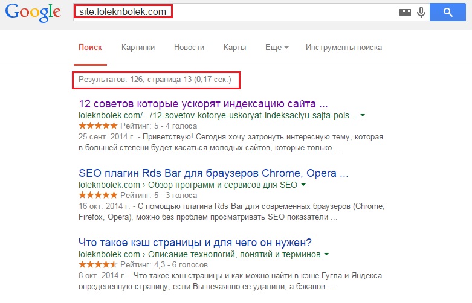This screenshot has height=303, width=472.
Task: Click breadcrumb 'Обзор программ и сервисов для SEO'
Action: pyautogui.click(x=223, y=185)
